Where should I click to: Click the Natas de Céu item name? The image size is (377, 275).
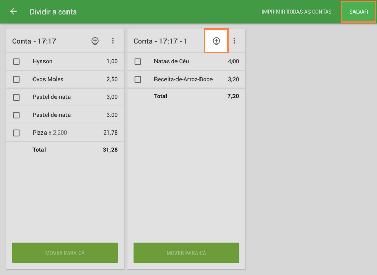[x=171, y=62]
